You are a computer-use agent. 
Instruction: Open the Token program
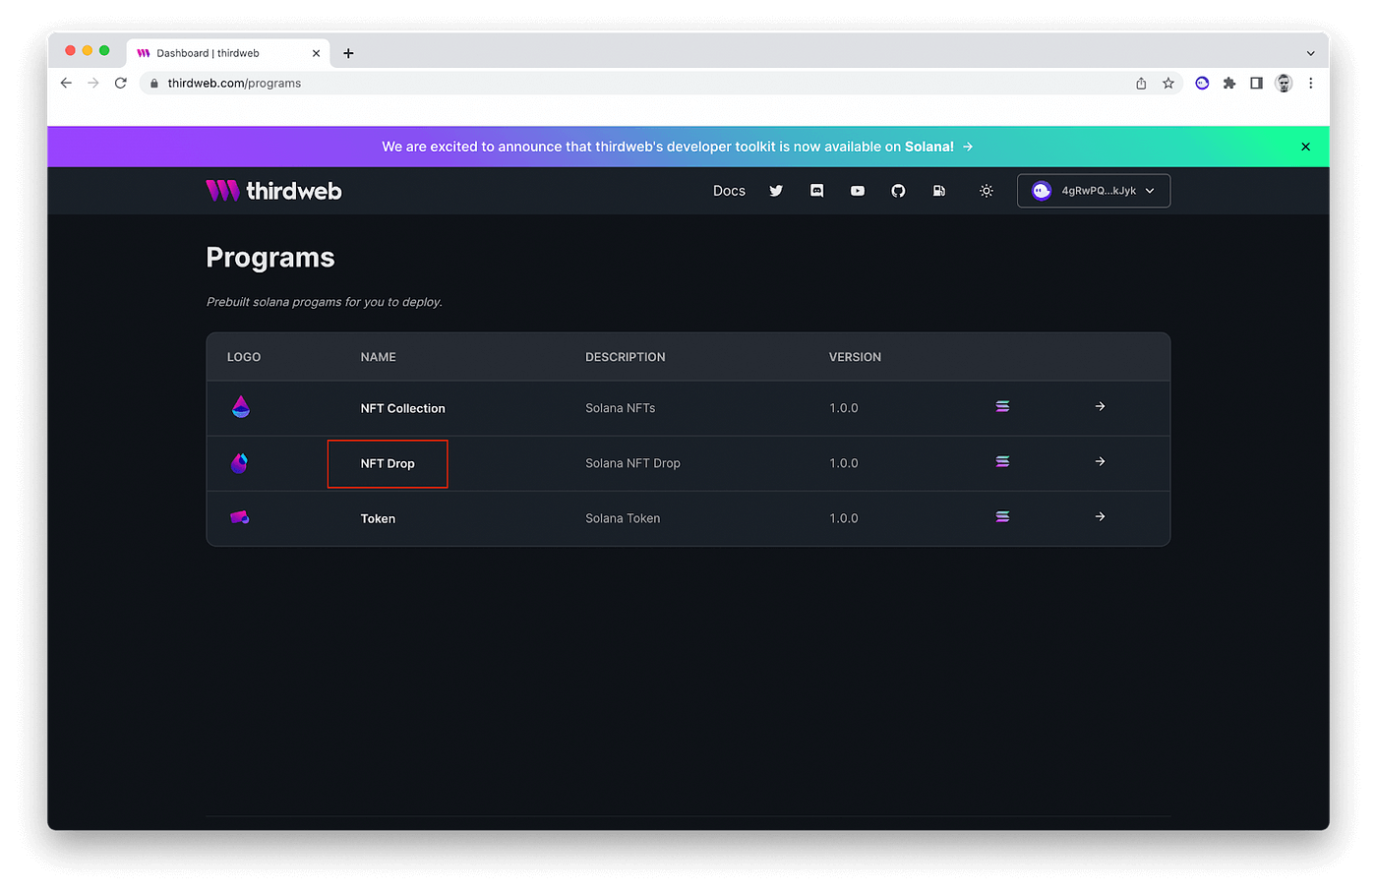[378, 518]
